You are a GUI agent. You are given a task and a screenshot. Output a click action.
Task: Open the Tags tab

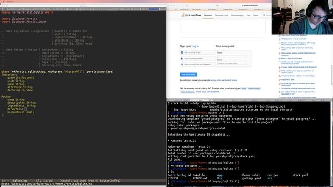tap(248, 15)
